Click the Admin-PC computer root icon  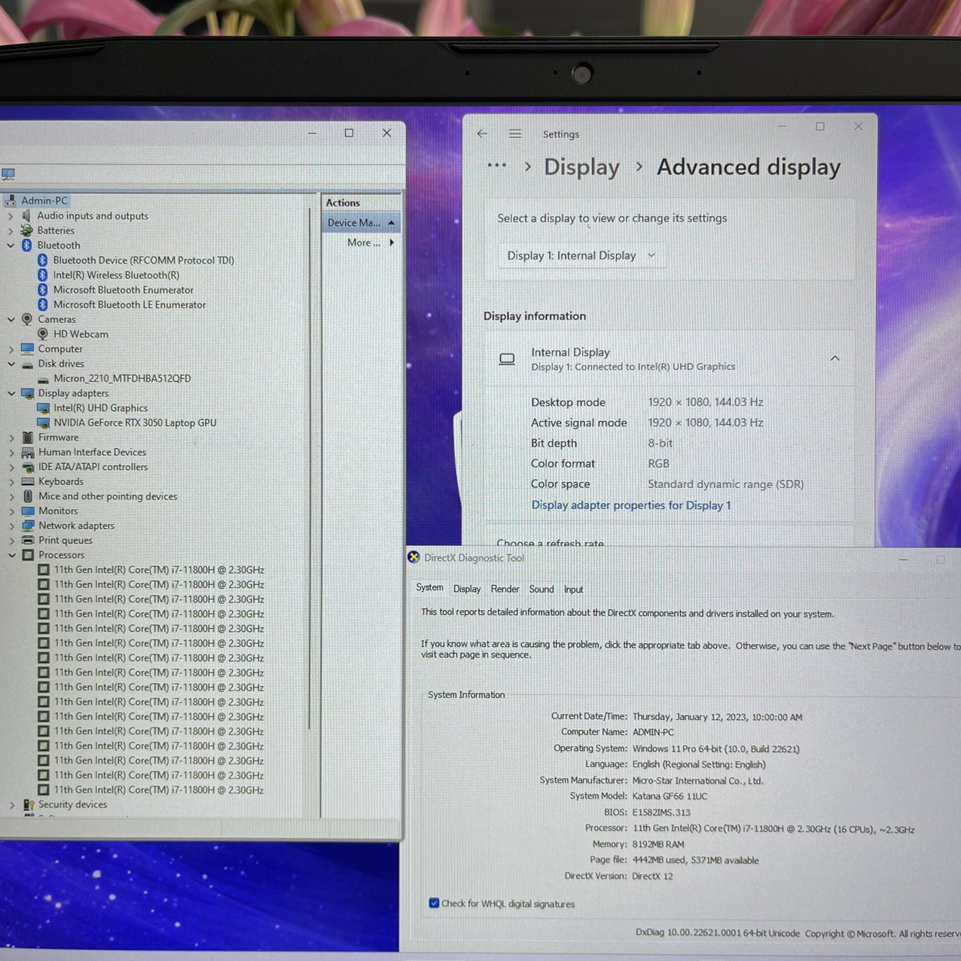pyautogui.click(x=11, y=201)
